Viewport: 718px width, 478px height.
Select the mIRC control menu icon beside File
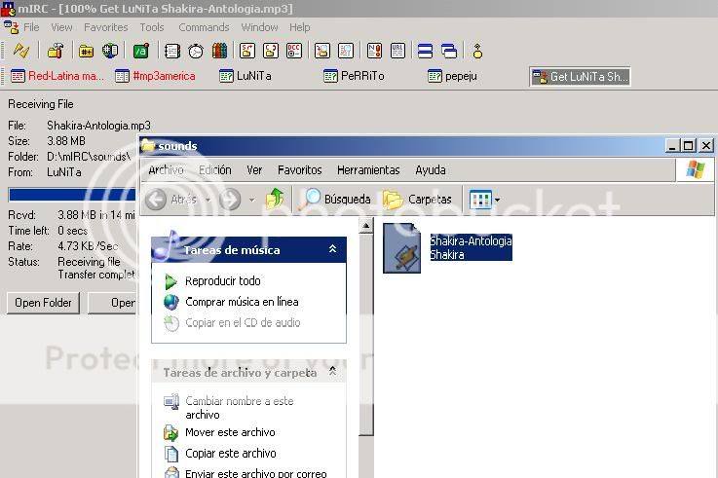(x=12, y=27)
